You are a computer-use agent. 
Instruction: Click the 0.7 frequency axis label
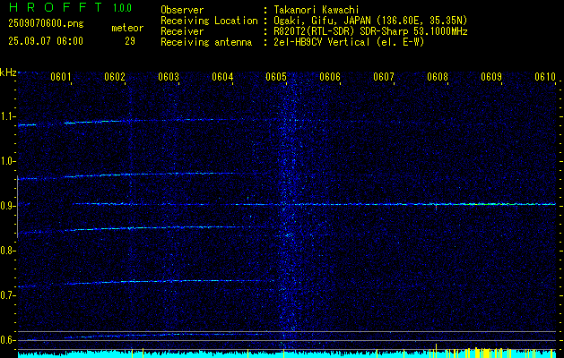[x=7, y=295]
